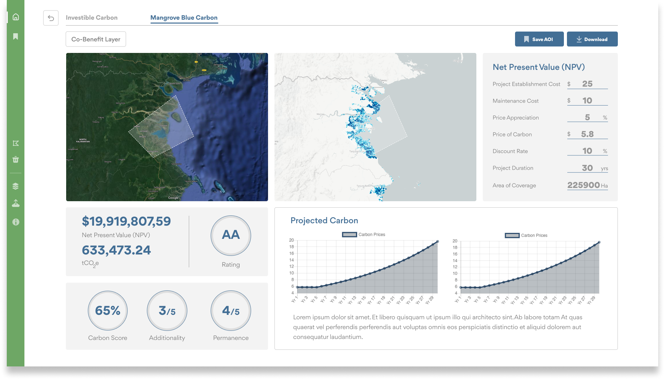Switch to Investible Carbon tab
Viewport: 665px width, 380px height.
[x=92, y=18]
